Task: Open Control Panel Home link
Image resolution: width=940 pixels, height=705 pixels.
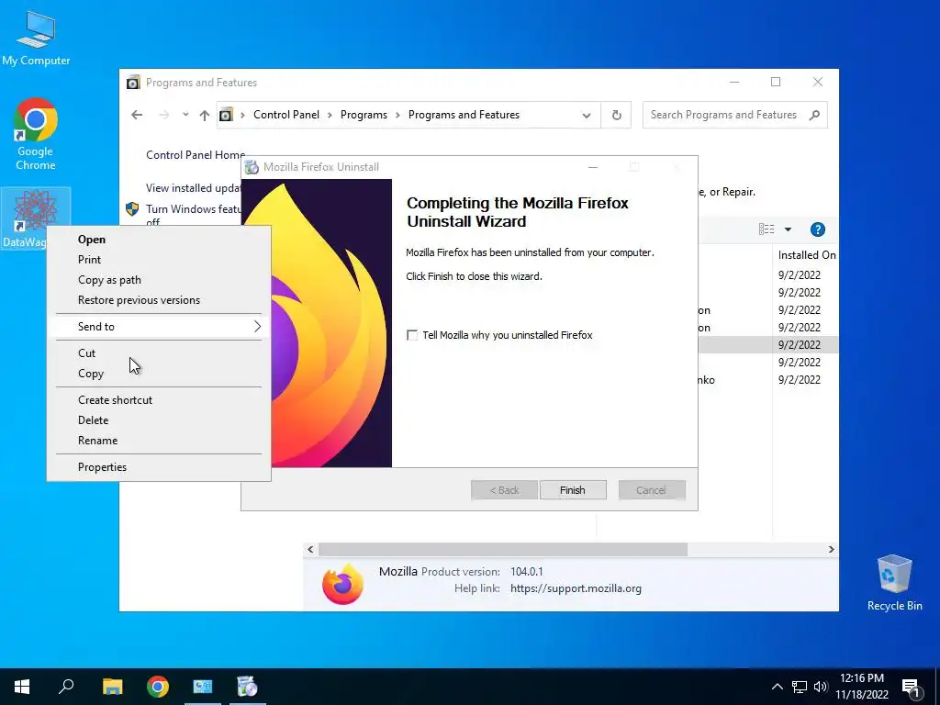Action: point(196,154)
